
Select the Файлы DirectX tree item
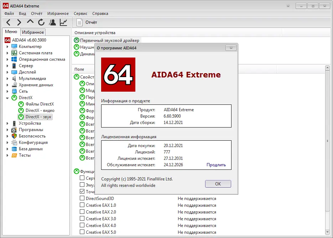click(x=40, y=104)
